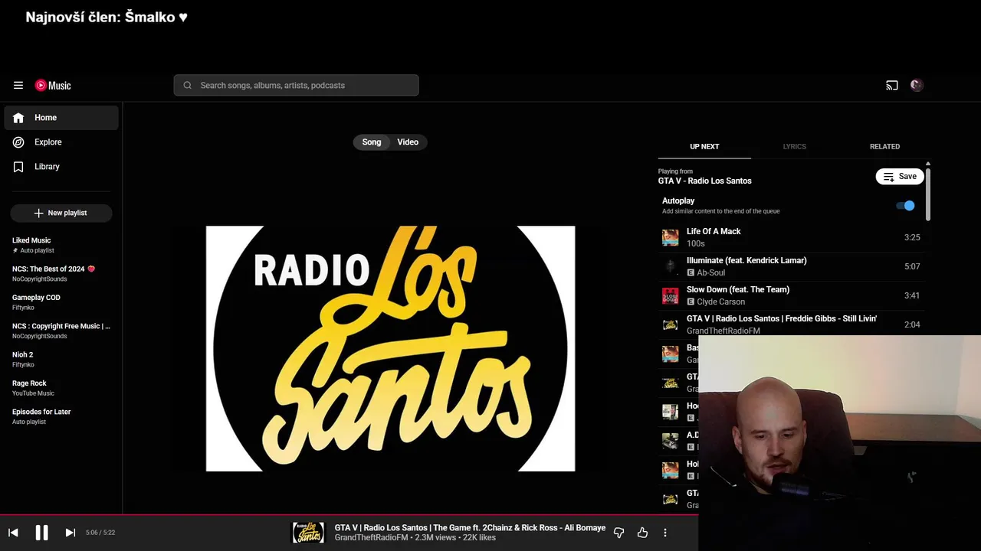Screen dimensions: 981x551
Task: Click Life Of A Mack thumbnail
Action: coord(671,237)
